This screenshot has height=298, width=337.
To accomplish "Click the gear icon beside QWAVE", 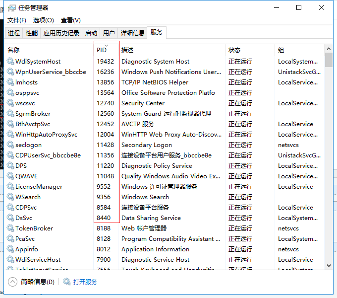I will coord(10,176).
